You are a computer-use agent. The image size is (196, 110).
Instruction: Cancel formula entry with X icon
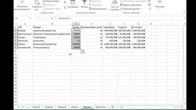(x=40, y=18)
